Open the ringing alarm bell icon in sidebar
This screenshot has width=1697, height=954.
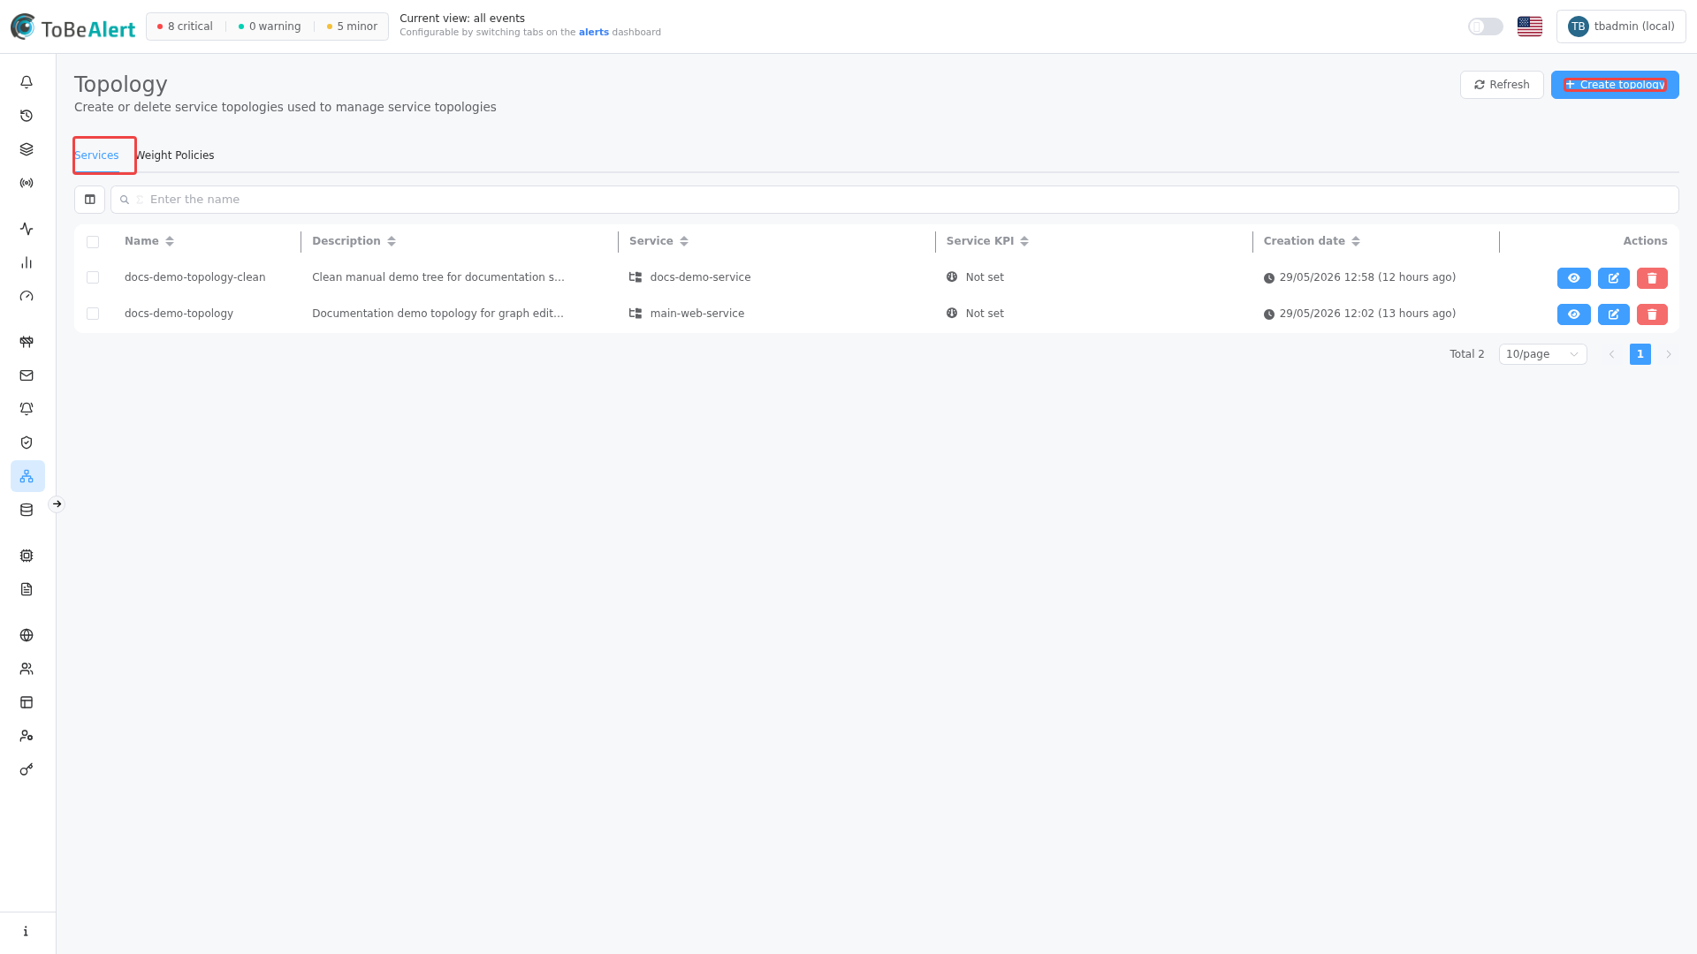click(27, 409)
